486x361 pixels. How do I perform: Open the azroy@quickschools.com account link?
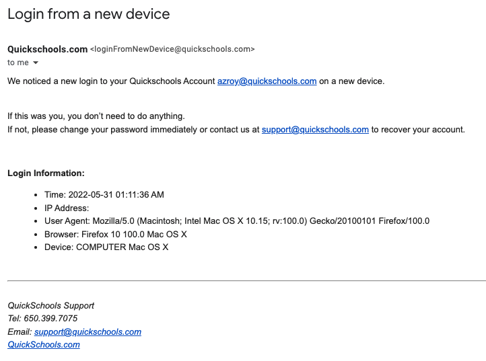point(267,81)
